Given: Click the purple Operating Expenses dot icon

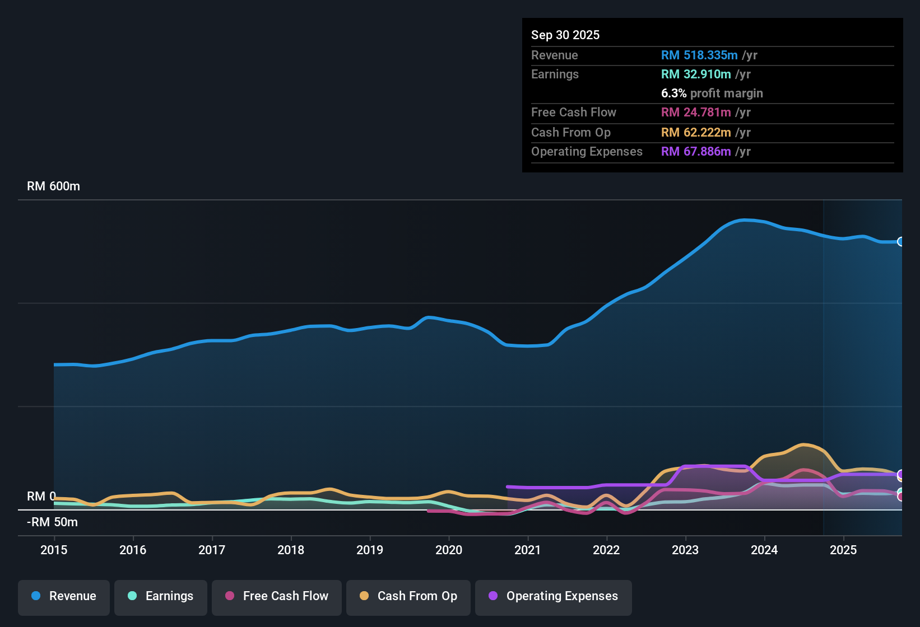Looking at the screenshot, I should click(493, 596).
